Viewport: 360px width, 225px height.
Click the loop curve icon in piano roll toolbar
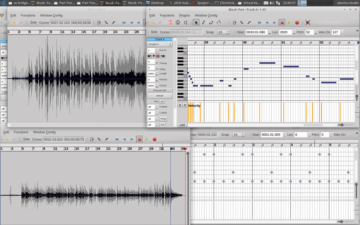click(x=242, y=23)
